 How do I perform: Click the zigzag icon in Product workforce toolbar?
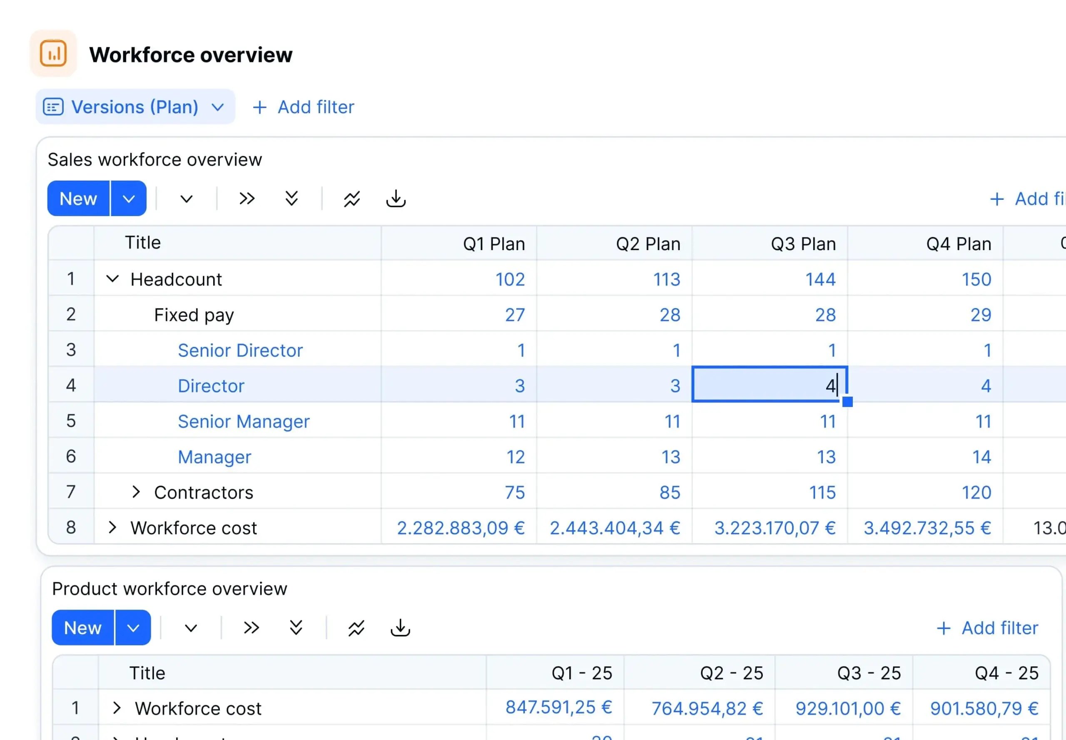(x=356, y=628)
